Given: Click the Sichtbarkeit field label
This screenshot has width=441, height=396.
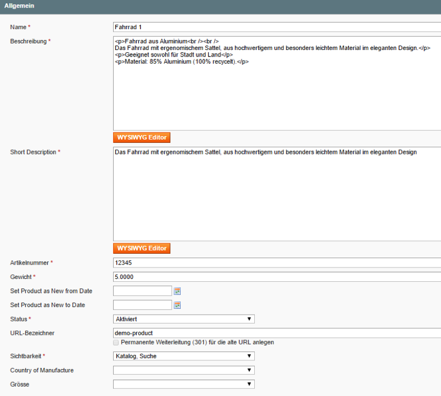Looking at the screenshot, I should coord(26,356).
